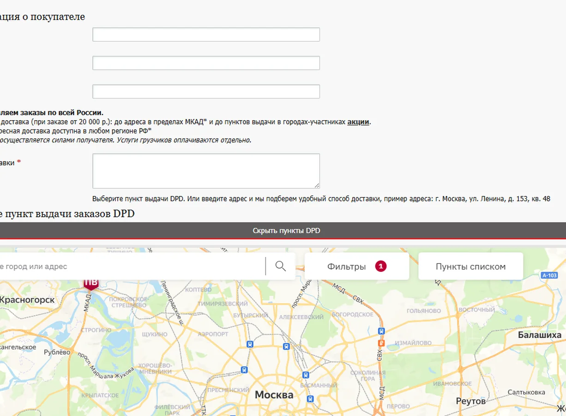
Task: Click the Балашиха label on map
Action: (x=540, y=335)
